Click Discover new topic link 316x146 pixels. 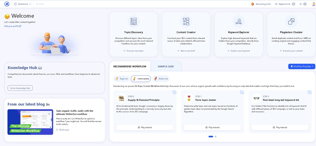tap(134, 51)
